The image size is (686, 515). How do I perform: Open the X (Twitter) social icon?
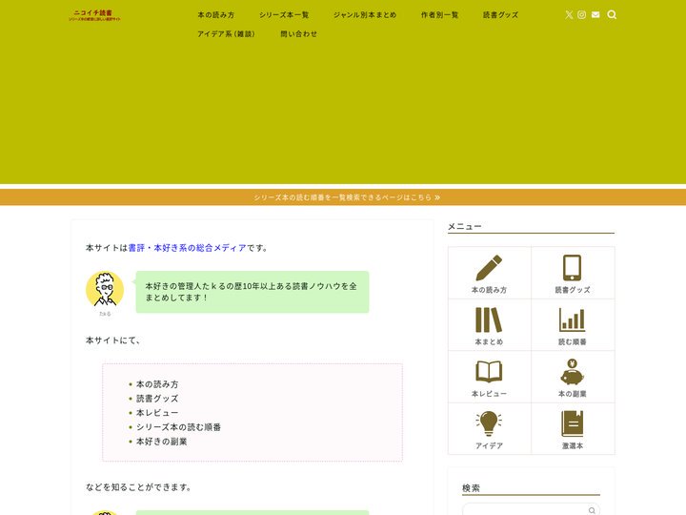tap(569, 15)
